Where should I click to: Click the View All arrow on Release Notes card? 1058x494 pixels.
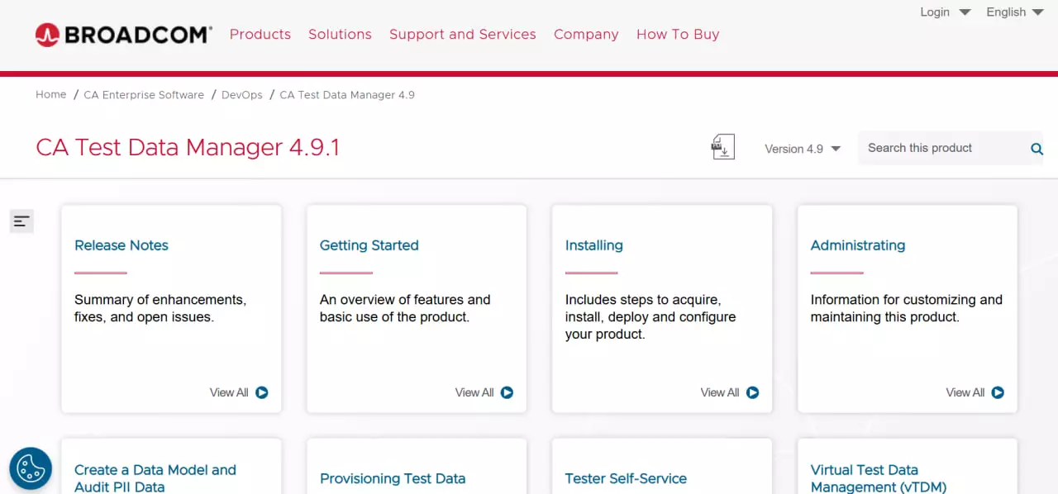tap(262, 392)
